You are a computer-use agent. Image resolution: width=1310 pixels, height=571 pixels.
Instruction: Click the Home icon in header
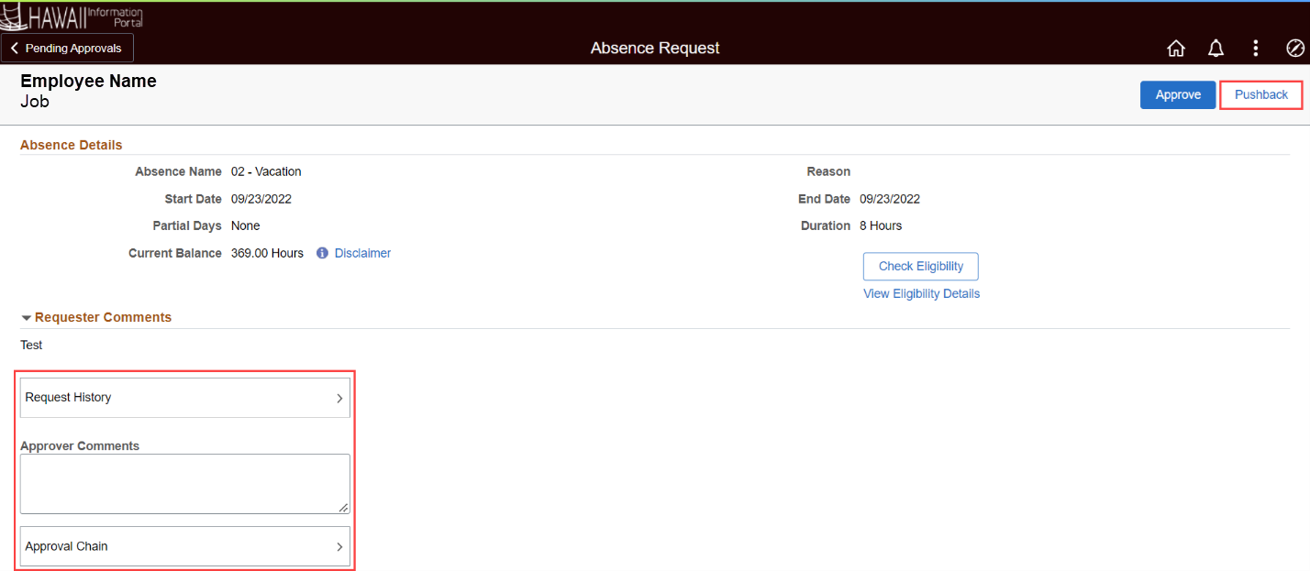pos(1175,49)
